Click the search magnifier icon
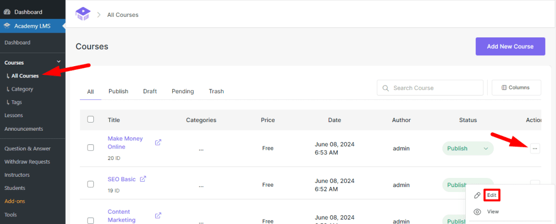 point(386,88)
